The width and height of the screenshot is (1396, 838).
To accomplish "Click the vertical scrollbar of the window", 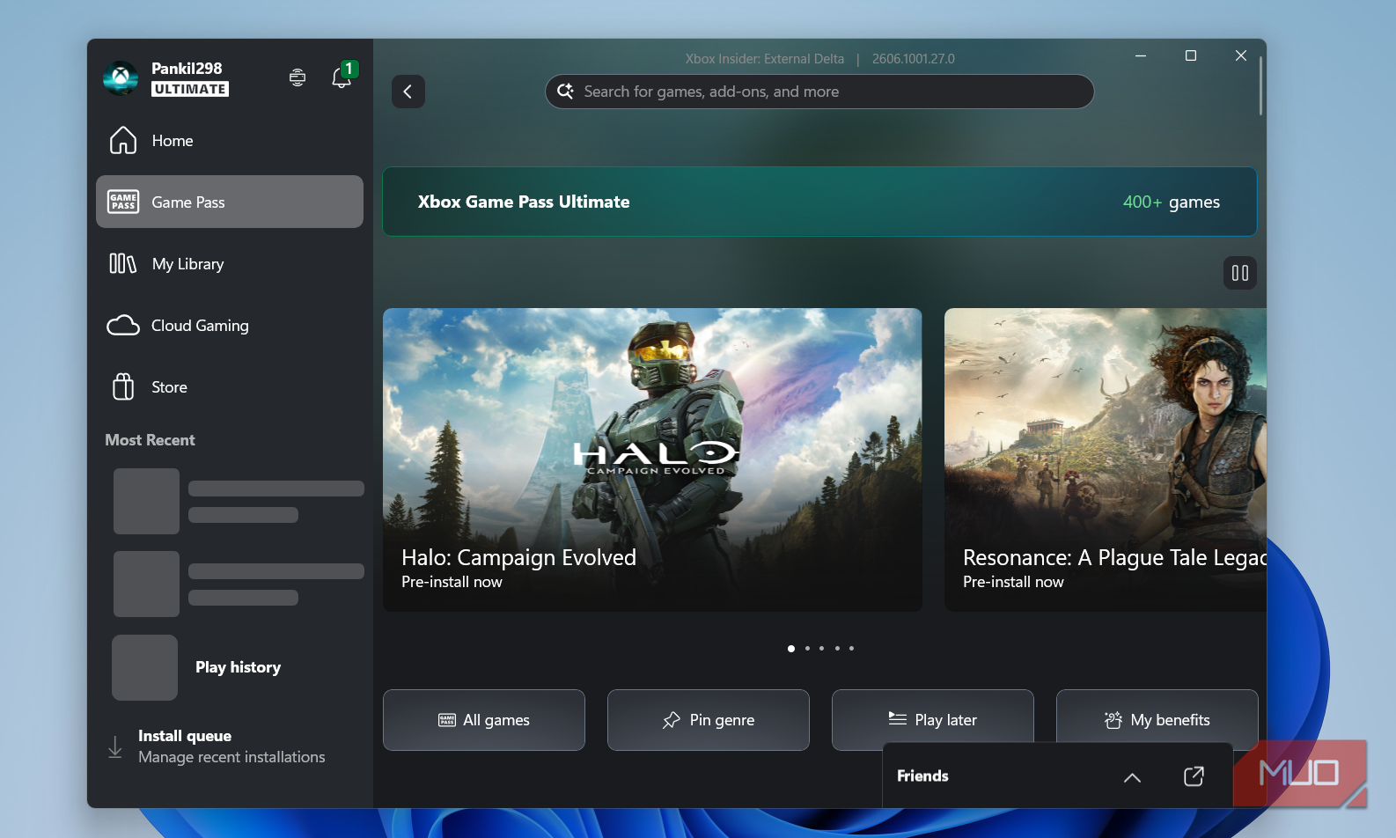I will [1260, 86].
